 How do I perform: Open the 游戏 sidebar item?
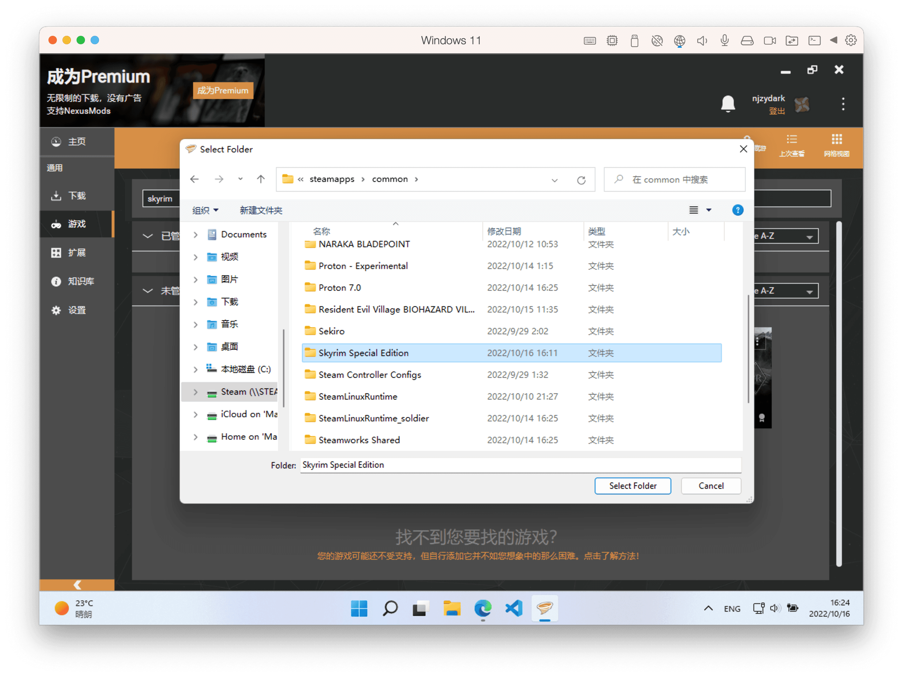click(77, 224)
